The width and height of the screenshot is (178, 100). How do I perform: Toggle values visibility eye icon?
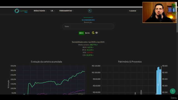(x=97, y=33)
